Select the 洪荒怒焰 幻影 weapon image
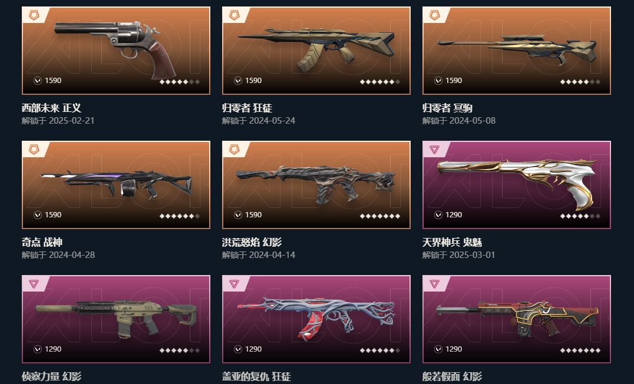634x384 pixels. tap(316, 183)
